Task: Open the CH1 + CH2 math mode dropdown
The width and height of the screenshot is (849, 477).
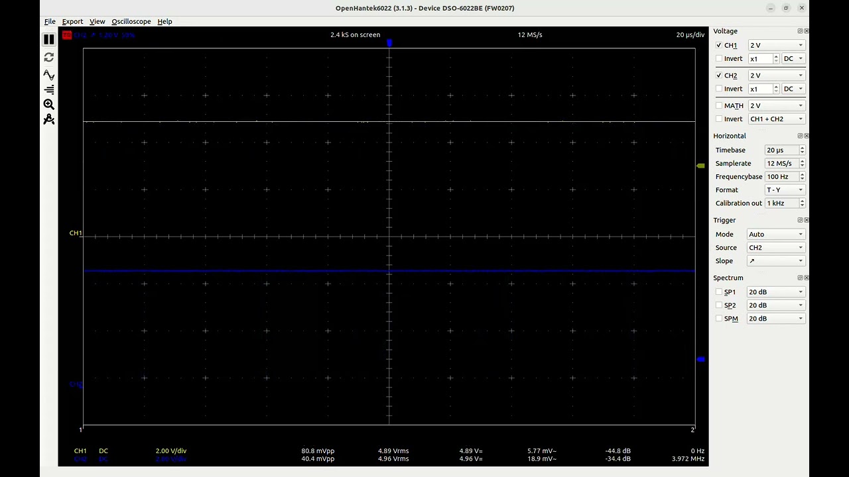Action: pyautogui.click(x=776, y=119)
